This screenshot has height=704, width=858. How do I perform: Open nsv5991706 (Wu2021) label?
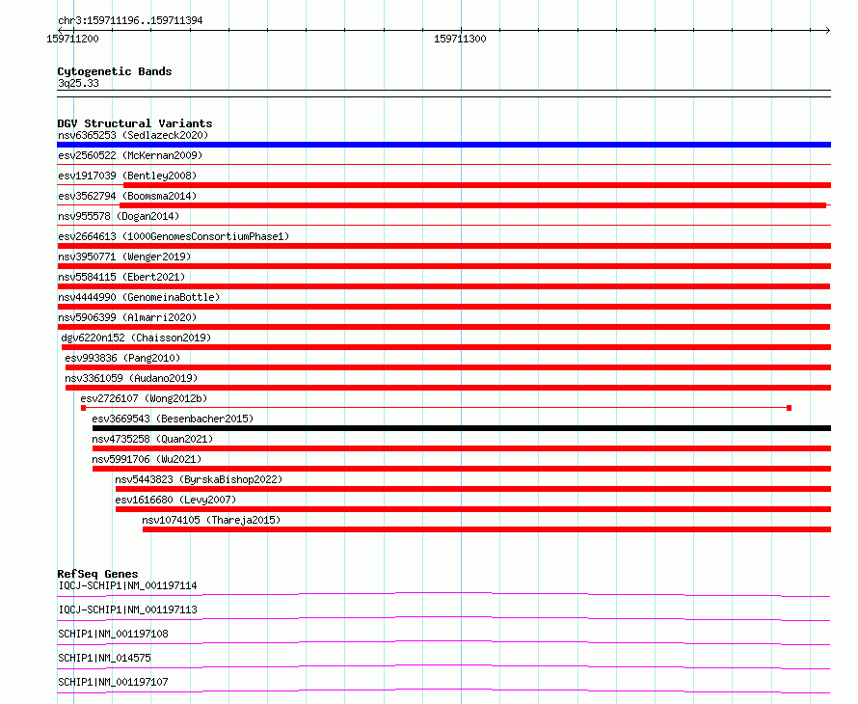pyautogui.click(x=147, y=459)
